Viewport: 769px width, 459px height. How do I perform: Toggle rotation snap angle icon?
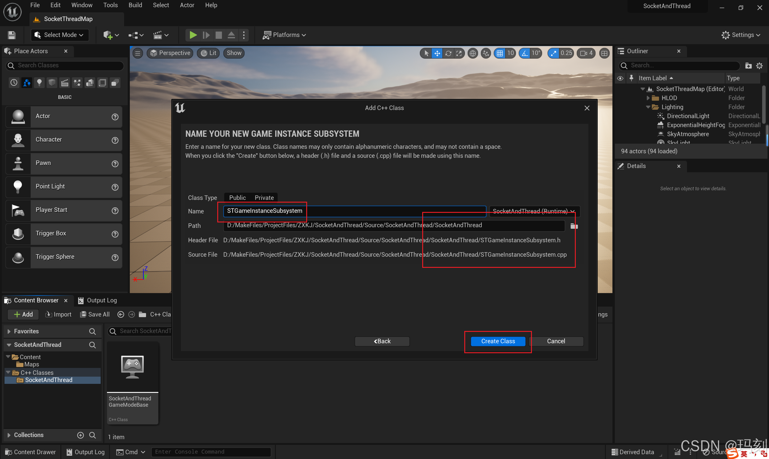525,53
